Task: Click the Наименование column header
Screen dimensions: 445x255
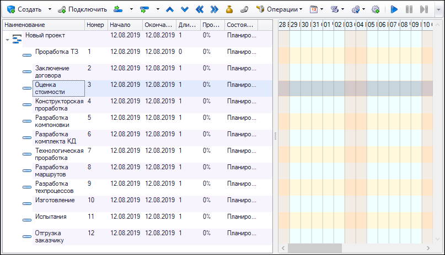Action: (x=43, y=25)
